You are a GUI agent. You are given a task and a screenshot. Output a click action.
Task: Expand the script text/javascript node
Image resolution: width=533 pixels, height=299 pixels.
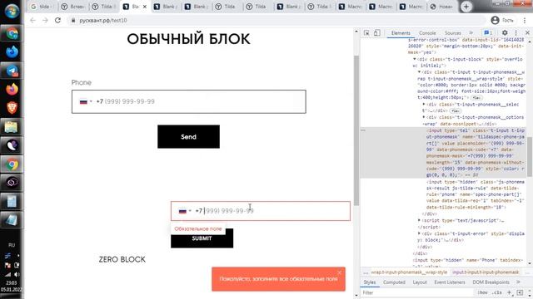coord(419,220)
